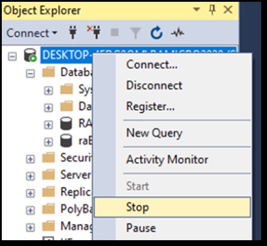
Task: Open the Object Explorer window position dropdown arrow
Action: pyautogui.click(x=196, y=9)
